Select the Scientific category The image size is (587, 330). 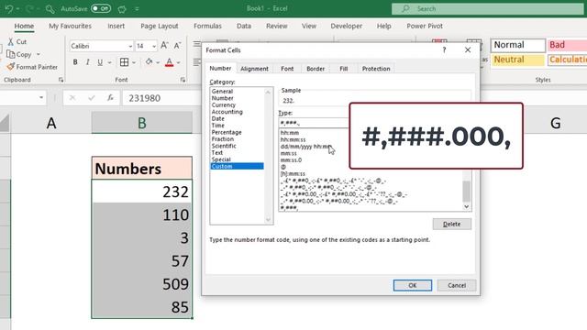pyautogui.click(x=224, y=146)
